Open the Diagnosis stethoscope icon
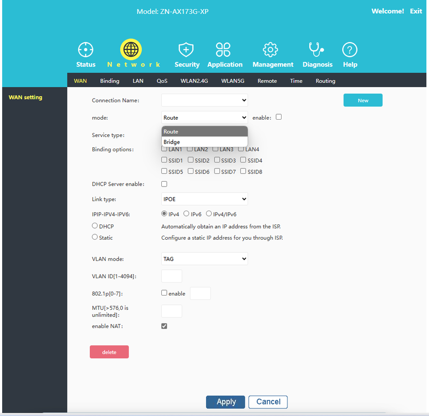 point(317,50)
